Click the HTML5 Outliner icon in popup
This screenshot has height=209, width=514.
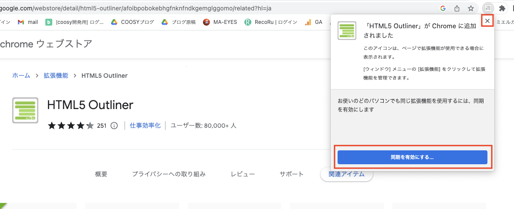point(347,31)
